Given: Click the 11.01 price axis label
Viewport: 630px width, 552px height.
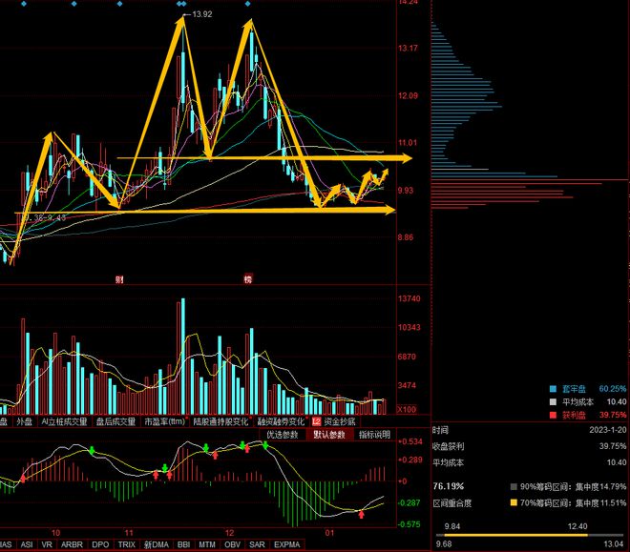Looking at the screenshot, I should (408, 142).
